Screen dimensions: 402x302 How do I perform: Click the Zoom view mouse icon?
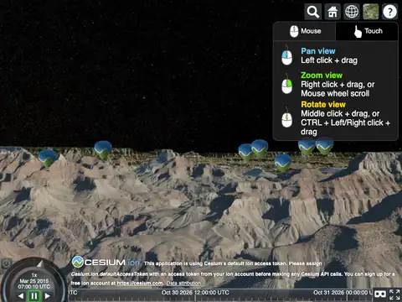[286, 84]
